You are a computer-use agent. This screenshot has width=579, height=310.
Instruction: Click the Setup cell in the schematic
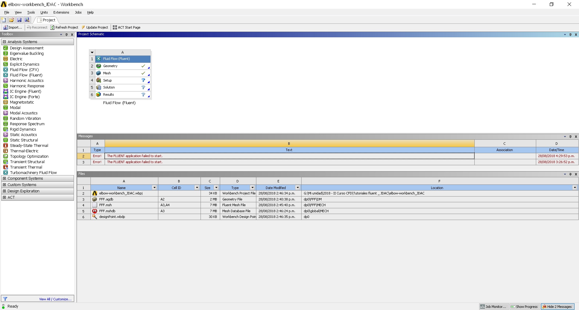coord(123,80)
